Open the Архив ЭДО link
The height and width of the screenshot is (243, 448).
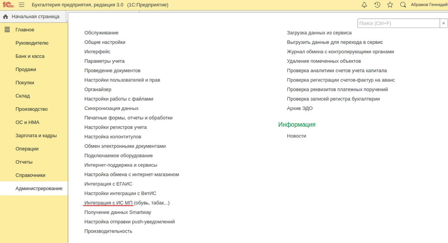(x=300, y=108)
